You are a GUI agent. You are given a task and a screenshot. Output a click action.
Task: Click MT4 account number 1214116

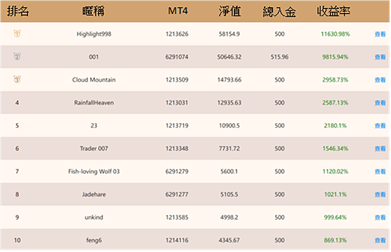pyautogui.click(x=177, y=240)
